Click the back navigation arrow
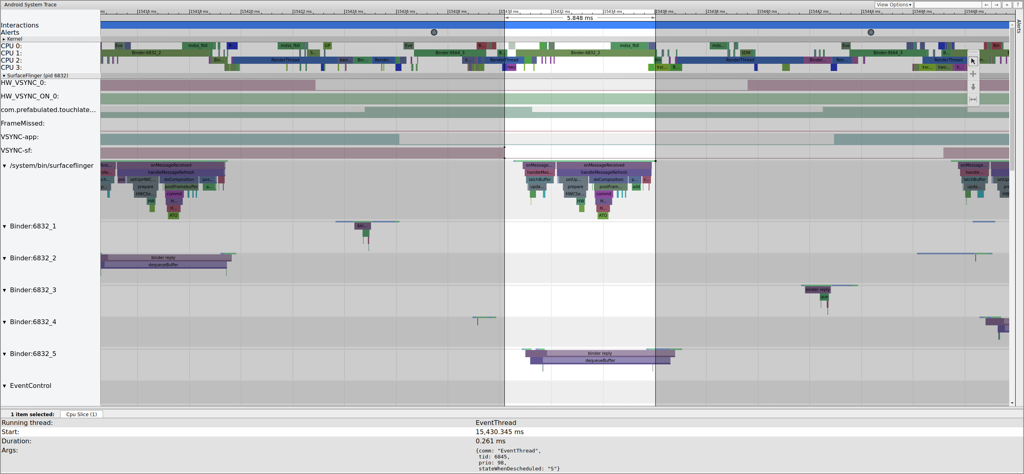 986,5
